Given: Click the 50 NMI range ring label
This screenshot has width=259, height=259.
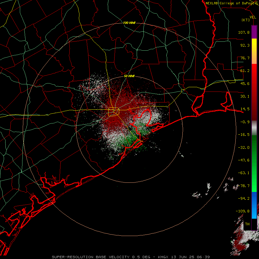Looking at the screenshot, I should [x=129, y=76].
